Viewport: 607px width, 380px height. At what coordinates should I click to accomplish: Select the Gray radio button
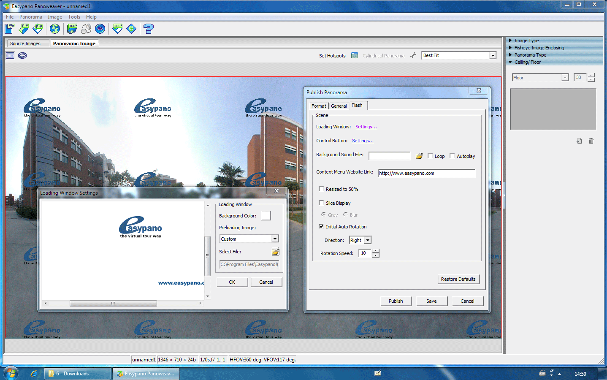(323, 214)
